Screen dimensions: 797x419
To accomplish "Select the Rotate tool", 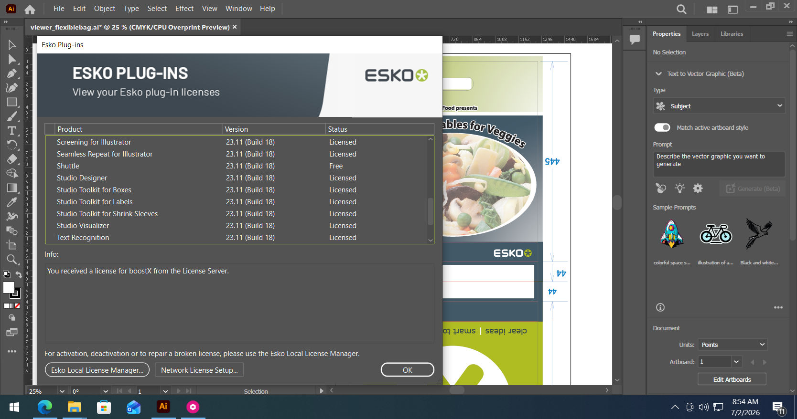I will [x=12, y=145].
